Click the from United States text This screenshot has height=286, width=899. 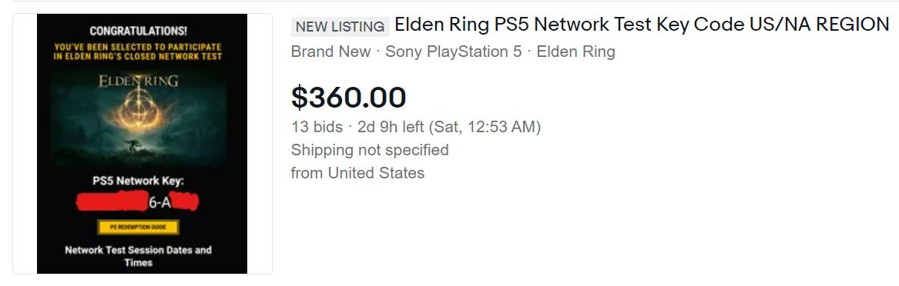357,173
